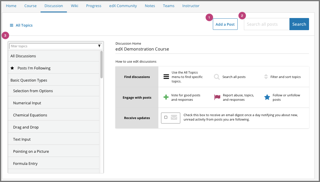Click the topic list scrollbar thumb

click(x=102, y=64)
